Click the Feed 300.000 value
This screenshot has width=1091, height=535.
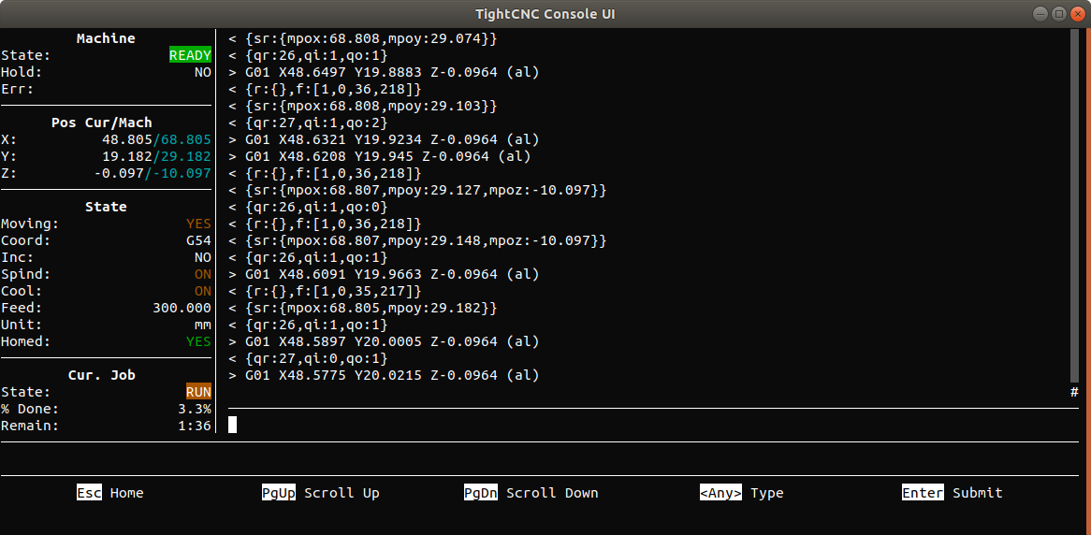182,308
